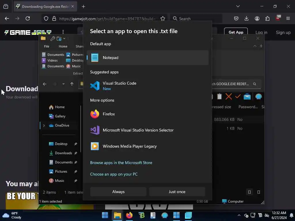Open Documents in Quick access
The width and height of the screenshot is (295, 221).
[61, 162]
